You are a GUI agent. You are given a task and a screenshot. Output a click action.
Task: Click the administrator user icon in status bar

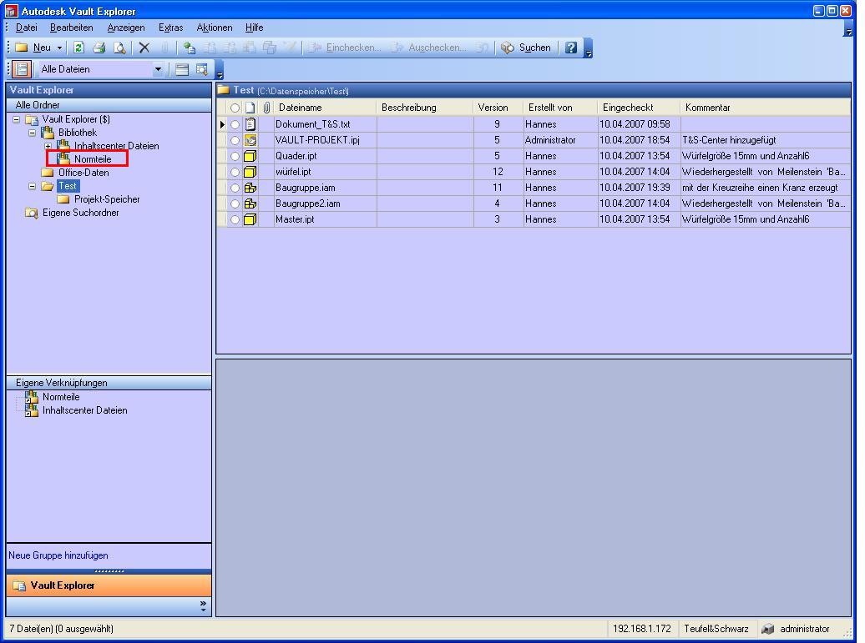[x=767, y=629]
